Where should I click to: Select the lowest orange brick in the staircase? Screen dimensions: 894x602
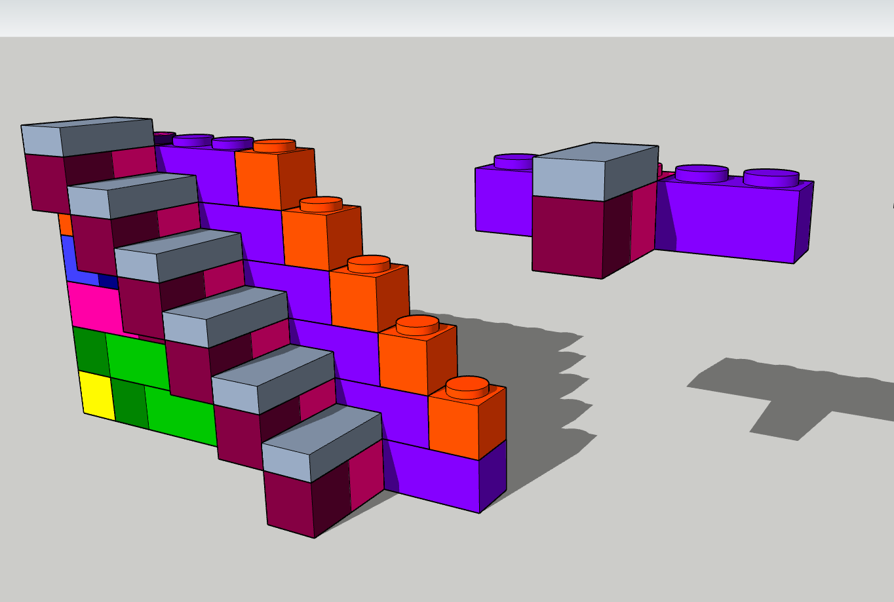467,419
